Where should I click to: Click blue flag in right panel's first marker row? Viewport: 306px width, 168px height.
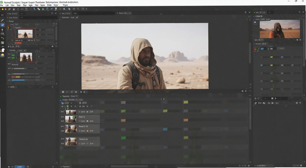click(282, 57)
